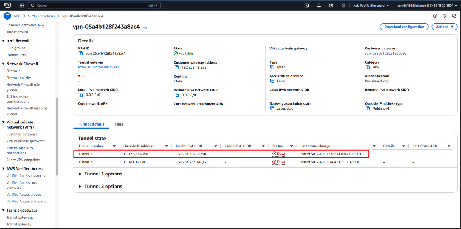
Task: Copy the VPN ID value
Action: (x=81, y=54)
